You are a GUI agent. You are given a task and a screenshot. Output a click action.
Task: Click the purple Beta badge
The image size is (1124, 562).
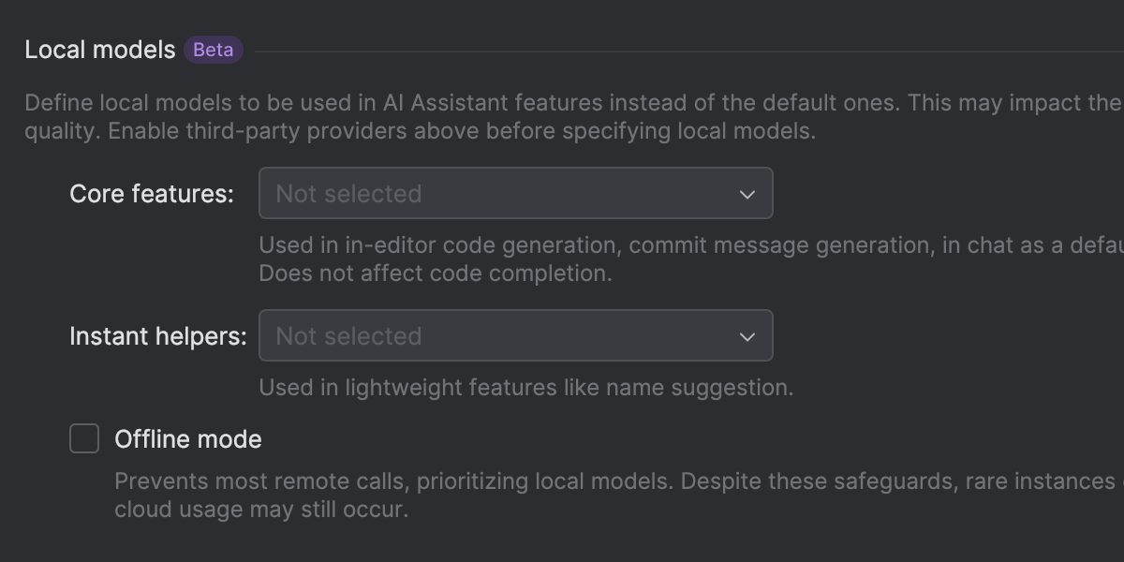tap(214, 50)
